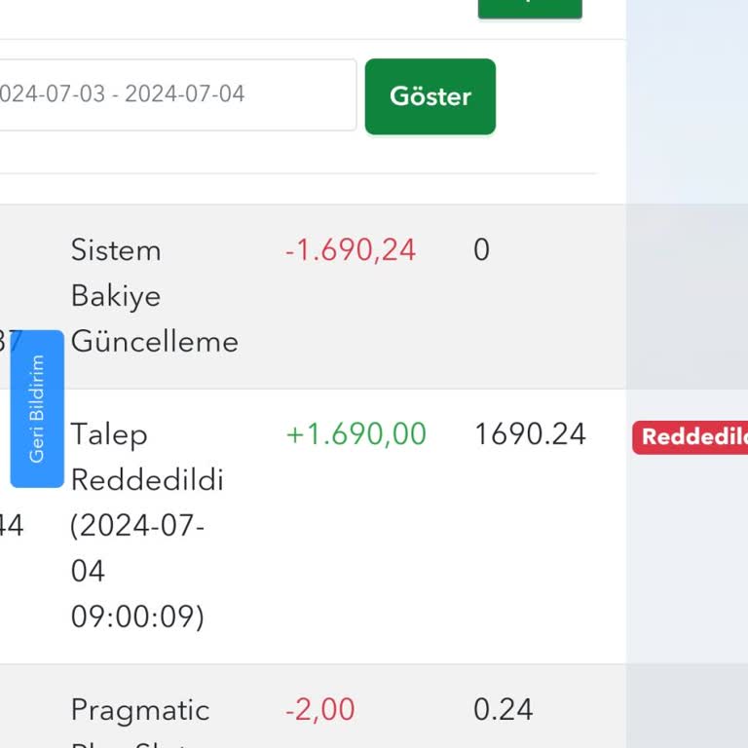Viewport: 748px width, 748px height.
Task: Click the red -1.690,24 amount
Action: coord(351,249)
